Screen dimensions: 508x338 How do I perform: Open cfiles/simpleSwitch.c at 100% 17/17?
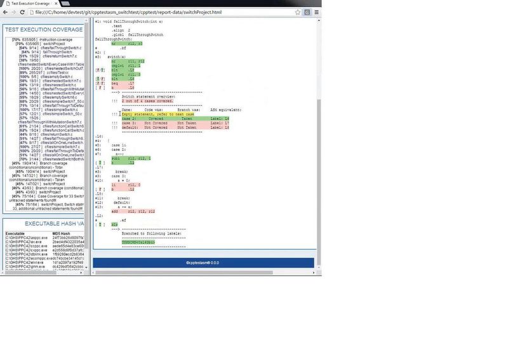[x=48, y=110]
